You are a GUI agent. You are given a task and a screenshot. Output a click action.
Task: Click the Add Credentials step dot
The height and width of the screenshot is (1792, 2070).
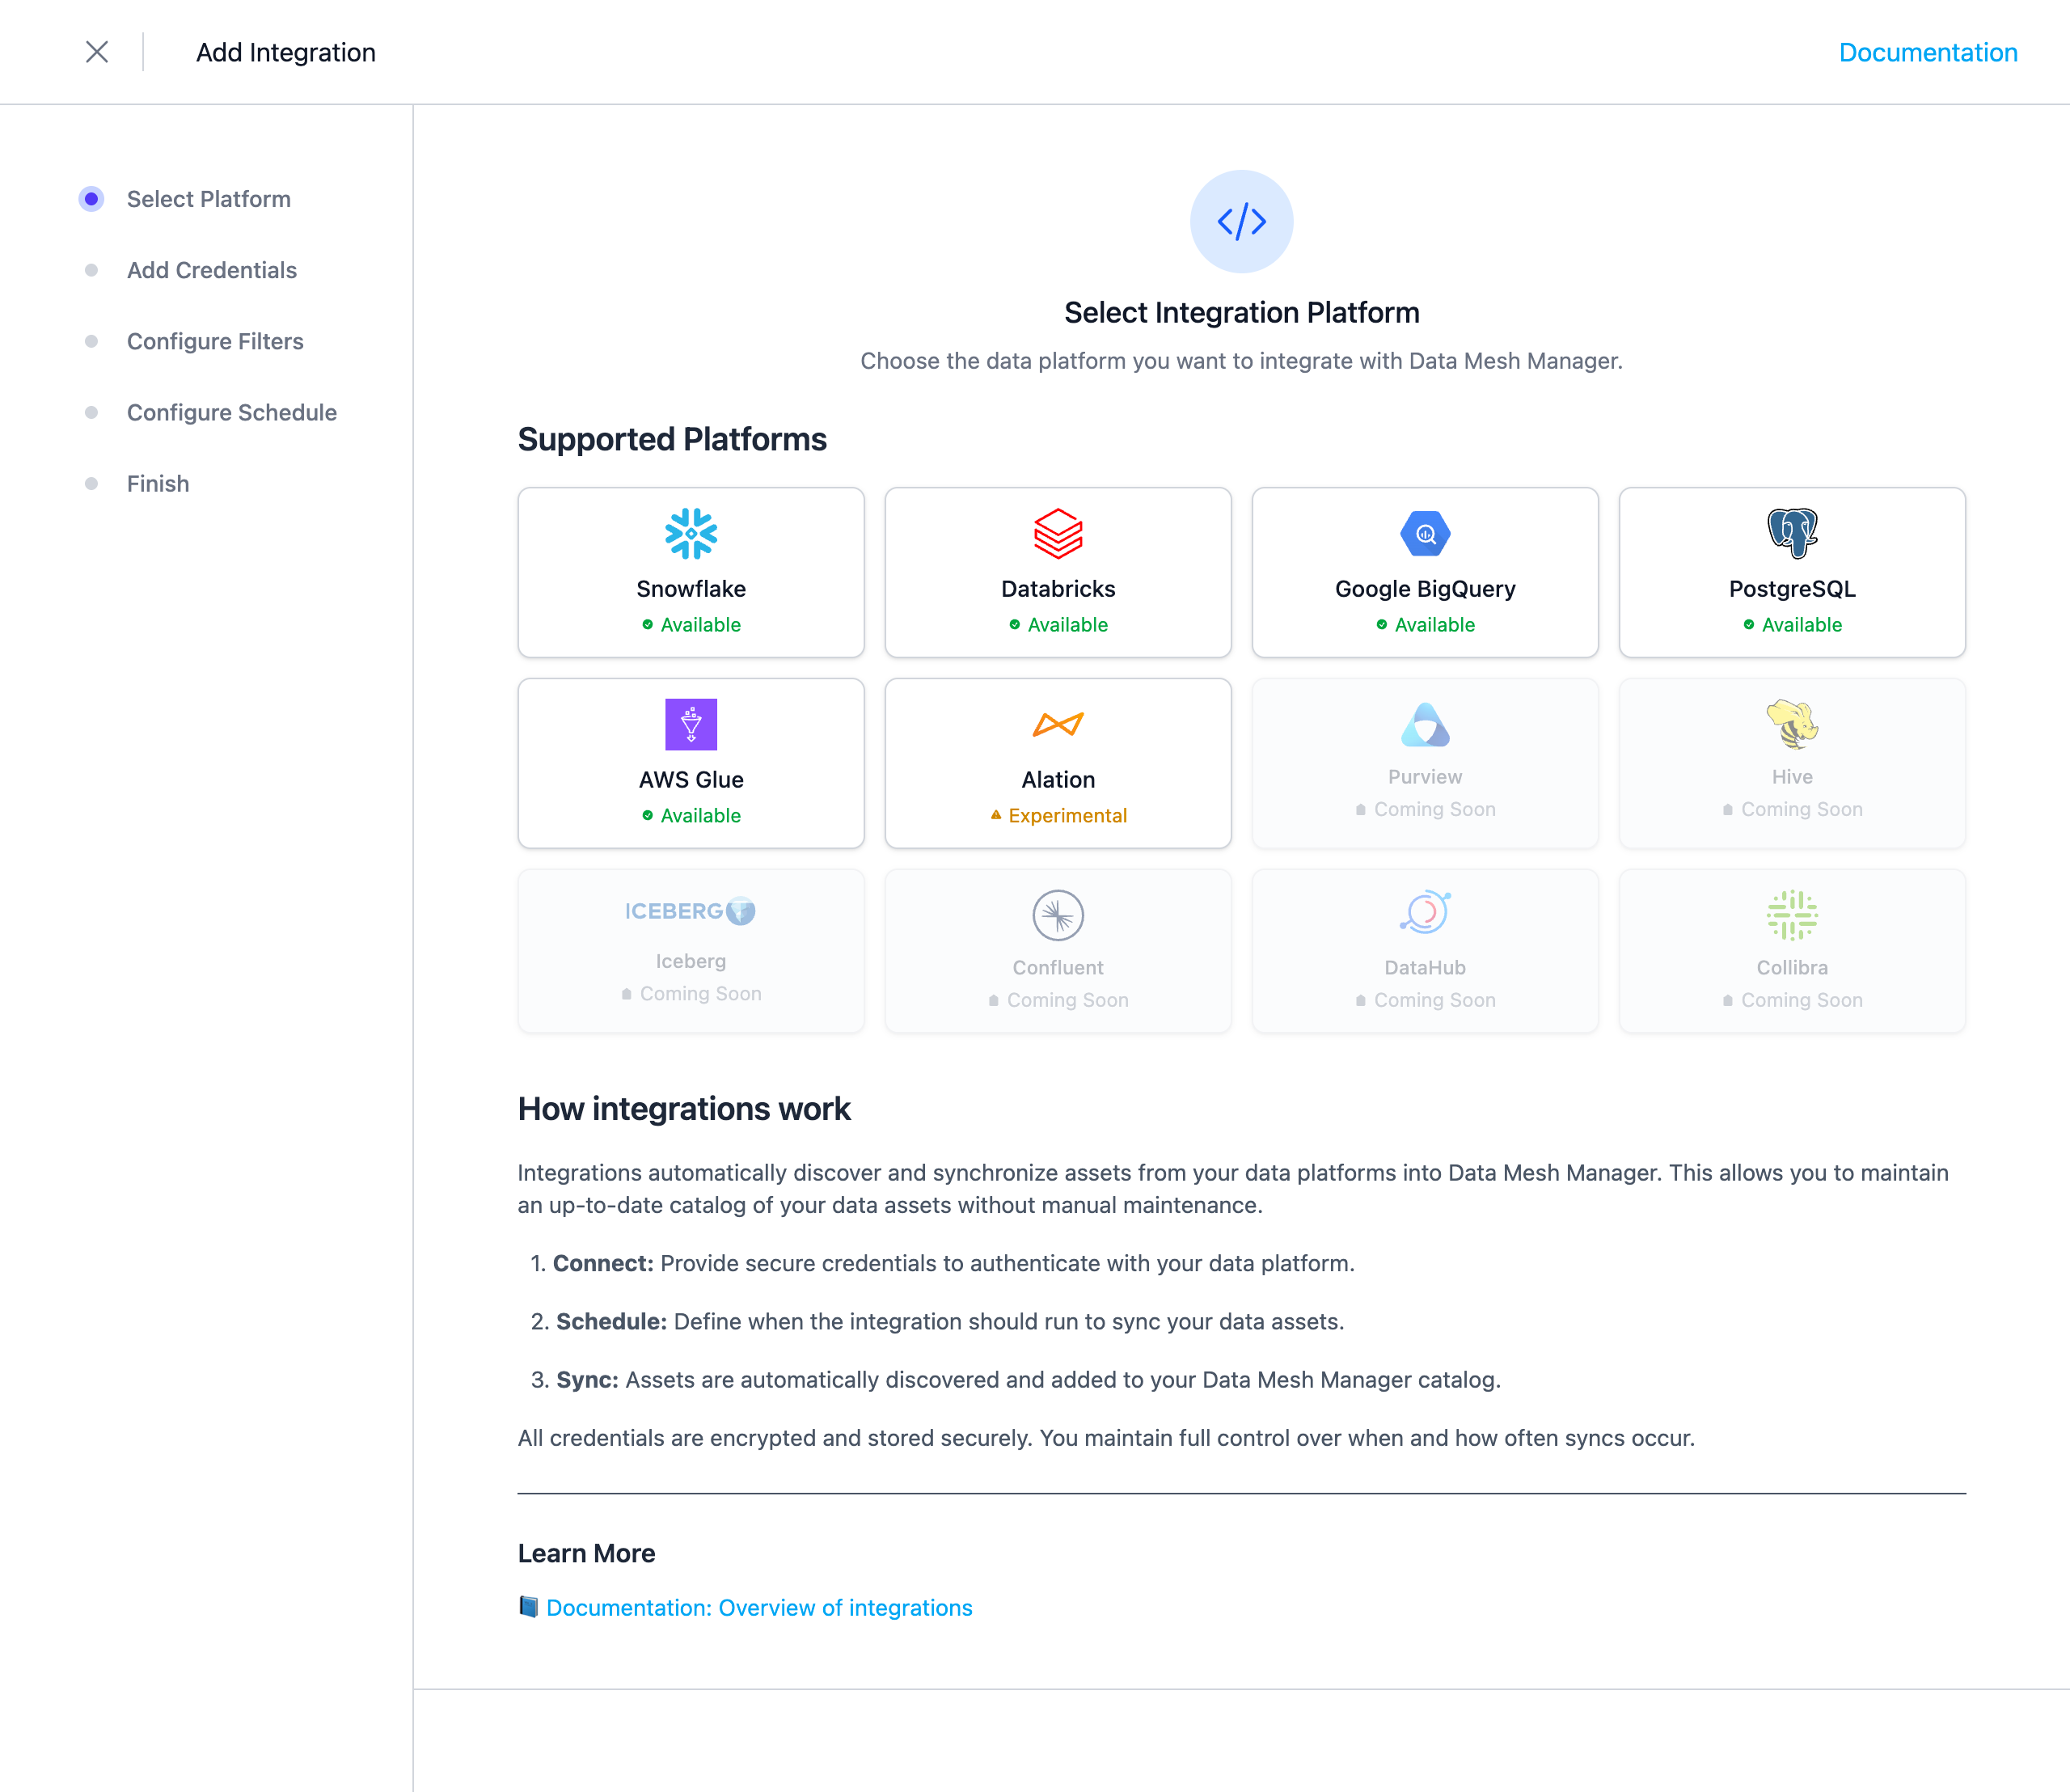[92, 270]
